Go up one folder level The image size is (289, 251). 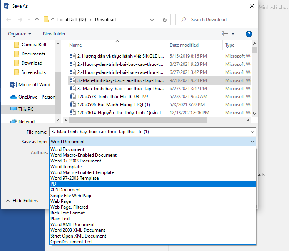click(x=37, y=20)
